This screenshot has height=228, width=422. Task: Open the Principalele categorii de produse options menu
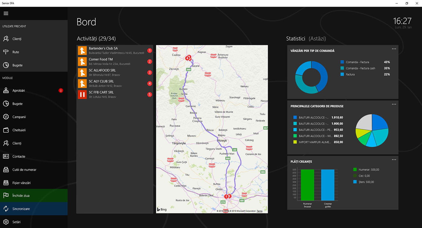click(x=394, y=104)
